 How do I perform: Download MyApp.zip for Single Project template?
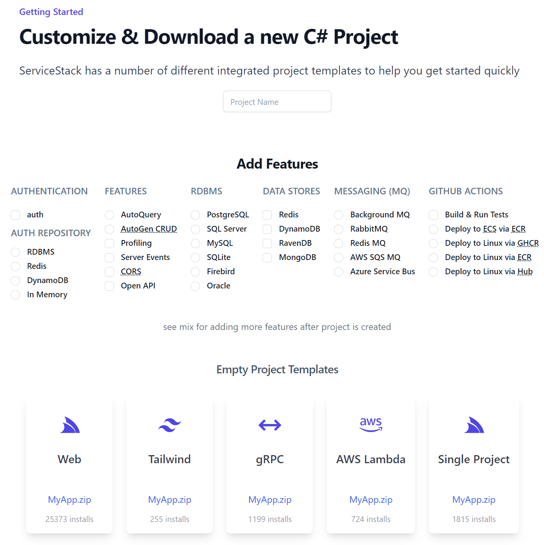(x=474, y=500)
